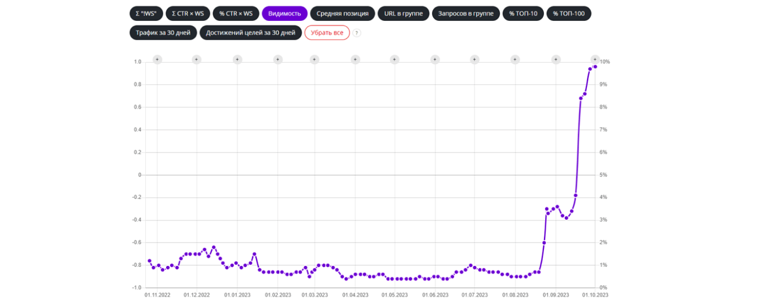Open the question mark help icon

tap(357, 33)
